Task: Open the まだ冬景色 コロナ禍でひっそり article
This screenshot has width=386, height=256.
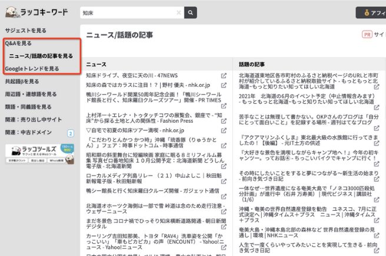Action: pos(156,224)
